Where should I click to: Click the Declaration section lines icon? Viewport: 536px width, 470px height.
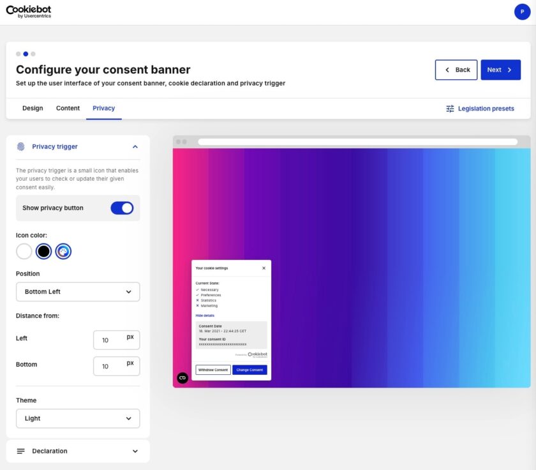pyautogui.click(x=21, y=451)
